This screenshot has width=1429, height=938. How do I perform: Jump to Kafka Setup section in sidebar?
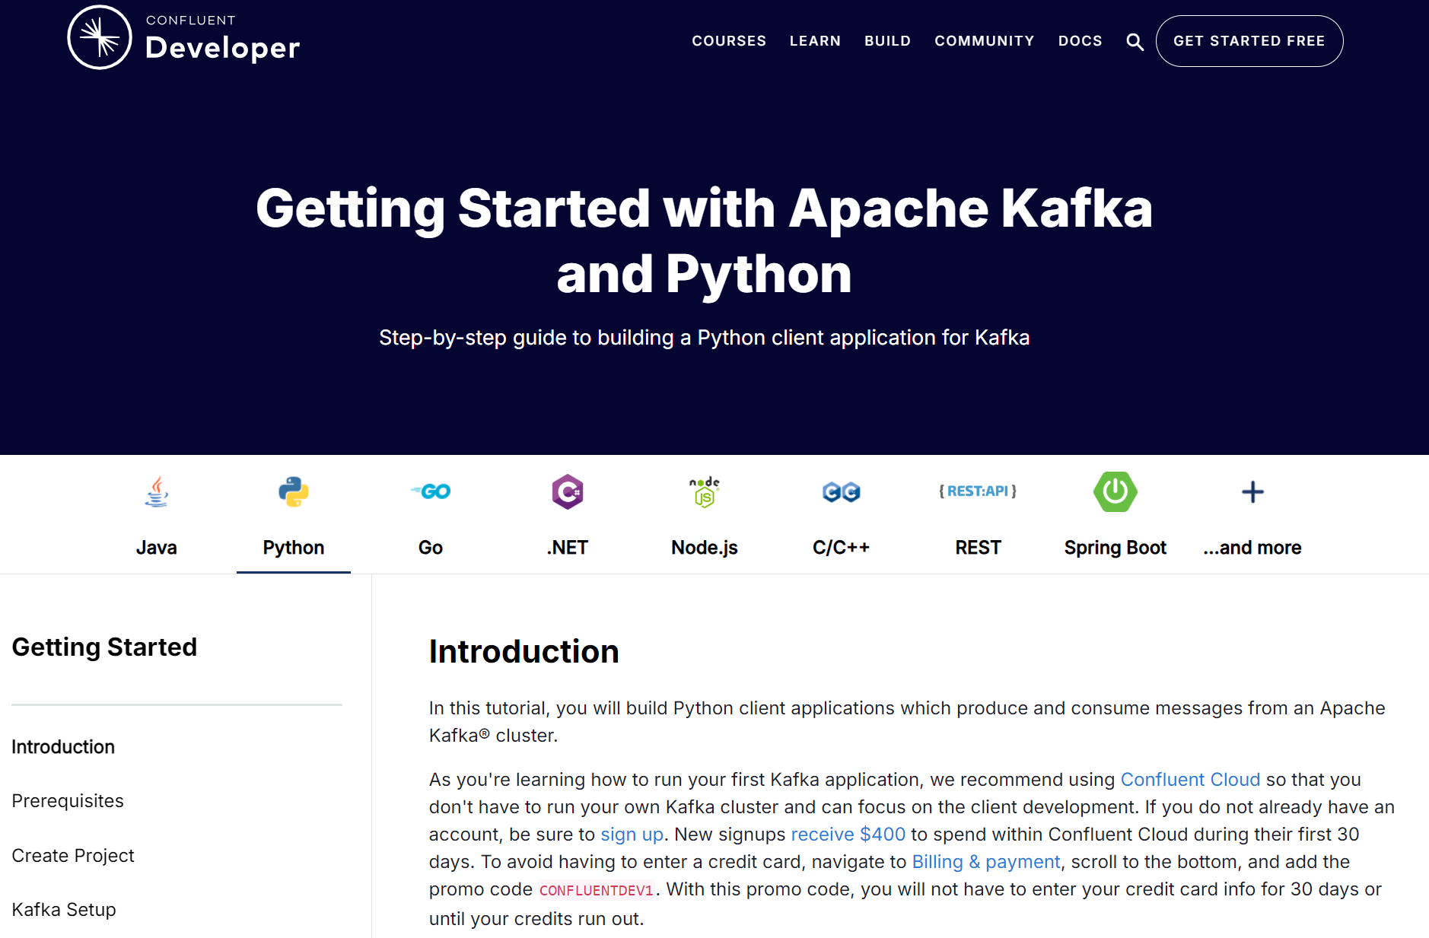[64, 910]
